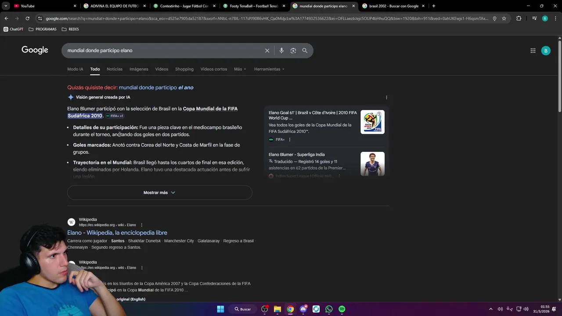Open PROGRAMAS bookmarks folder
562x316 pixels.
[43, 29]
